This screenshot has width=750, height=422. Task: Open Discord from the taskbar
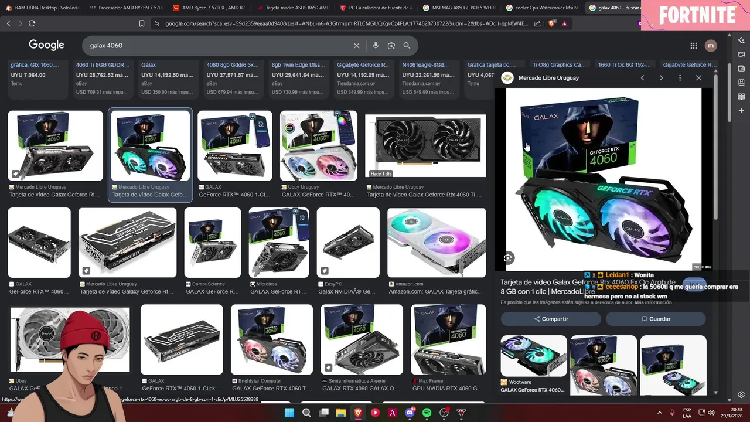(410, 413)
